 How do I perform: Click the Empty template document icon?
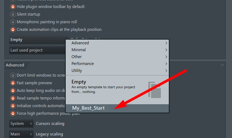(154, 90)
